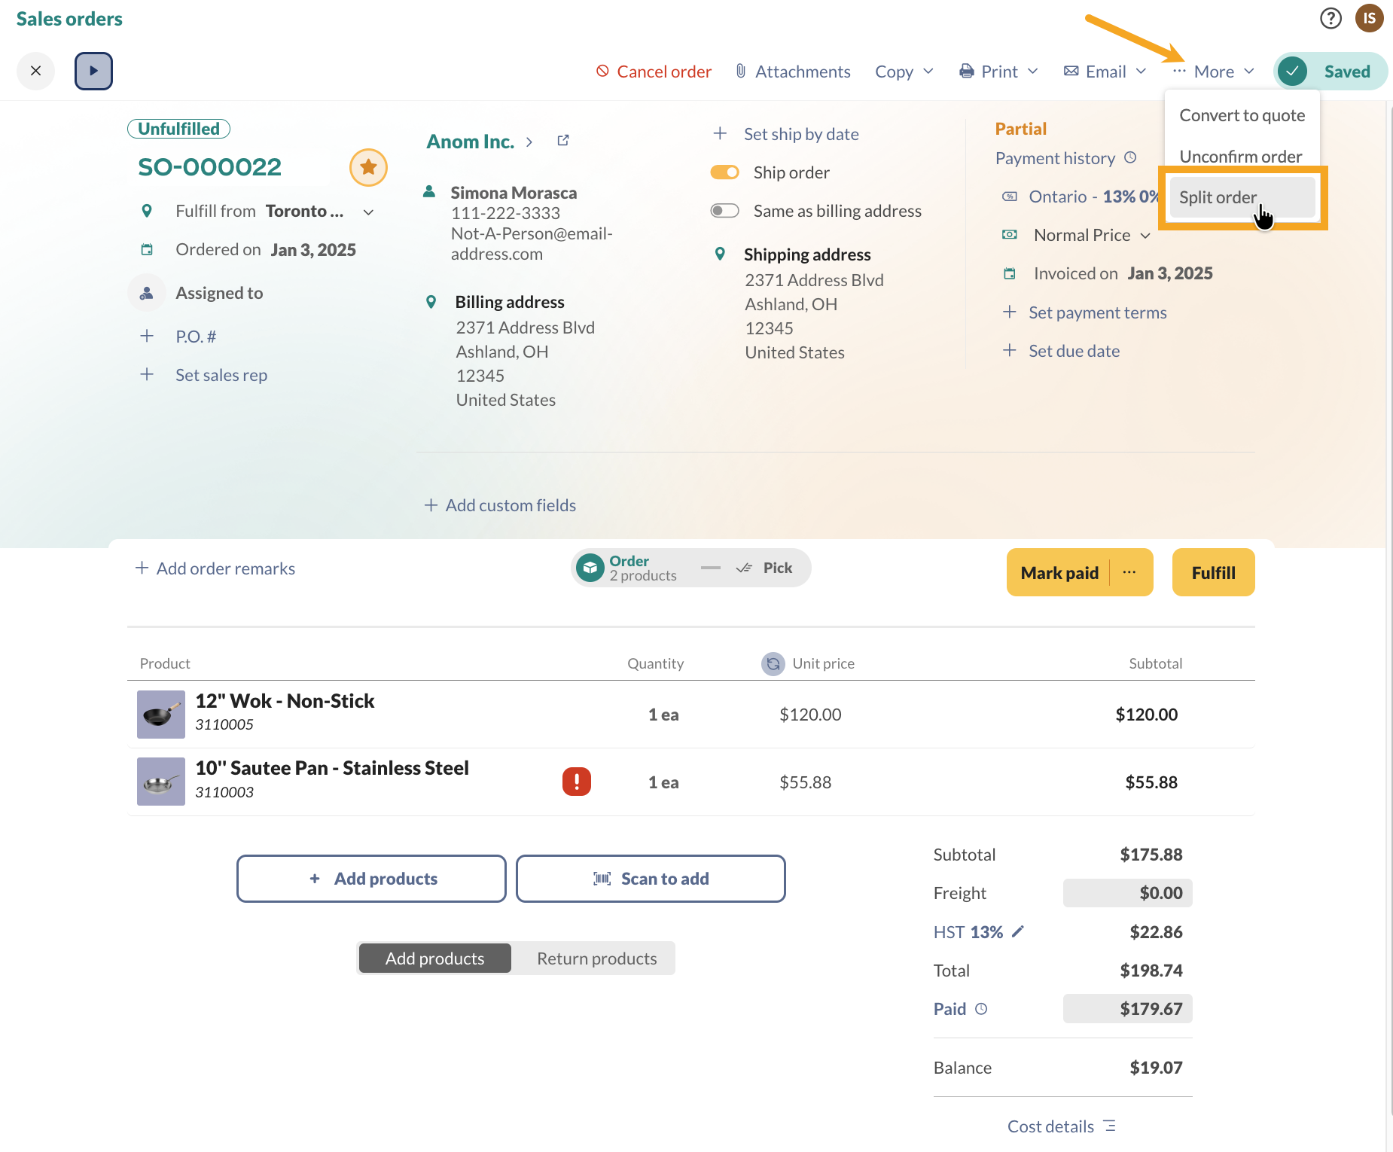Select Split order from More menu
Image resolution: width=1393 pixels, height=1152 pixels.
pos(1218,197)
